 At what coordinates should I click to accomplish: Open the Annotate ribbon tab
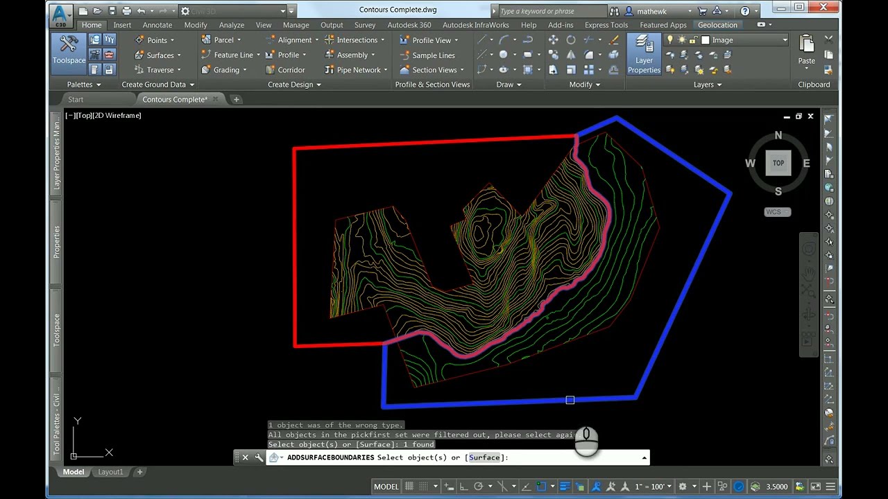coord(157,25)
